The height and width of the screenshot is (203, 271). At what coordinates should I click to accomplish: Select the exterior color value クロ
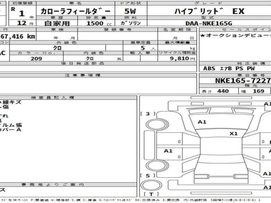58,48
